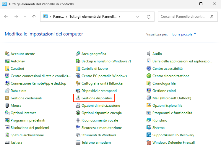Click the Opzioni risparmio energia icon

click(x=78, y=113)
